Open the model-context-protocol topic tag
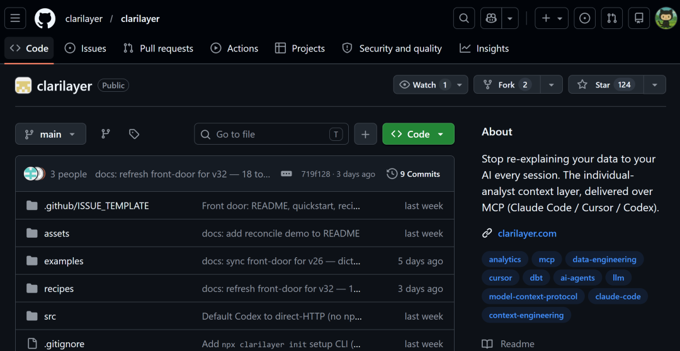Image resolution: width=680 pixels, height=351 pixels. [533, 297]
